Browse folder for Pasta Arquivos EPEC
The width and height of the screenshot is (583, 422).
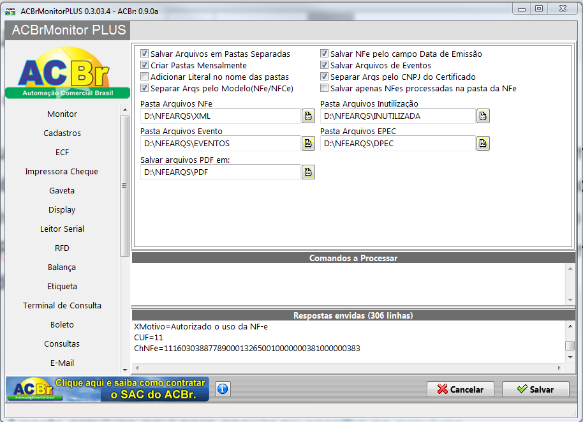coord(483,143)
